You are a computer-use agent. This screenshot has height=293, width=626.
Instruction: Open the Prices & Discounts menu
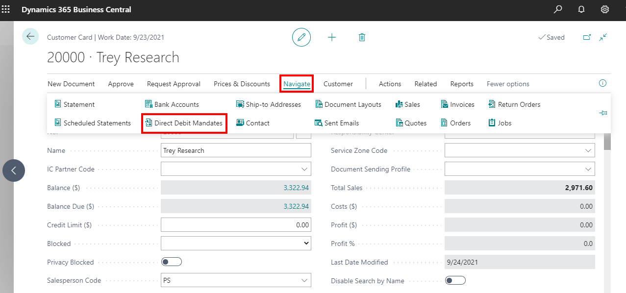click(x=242, y=84)
